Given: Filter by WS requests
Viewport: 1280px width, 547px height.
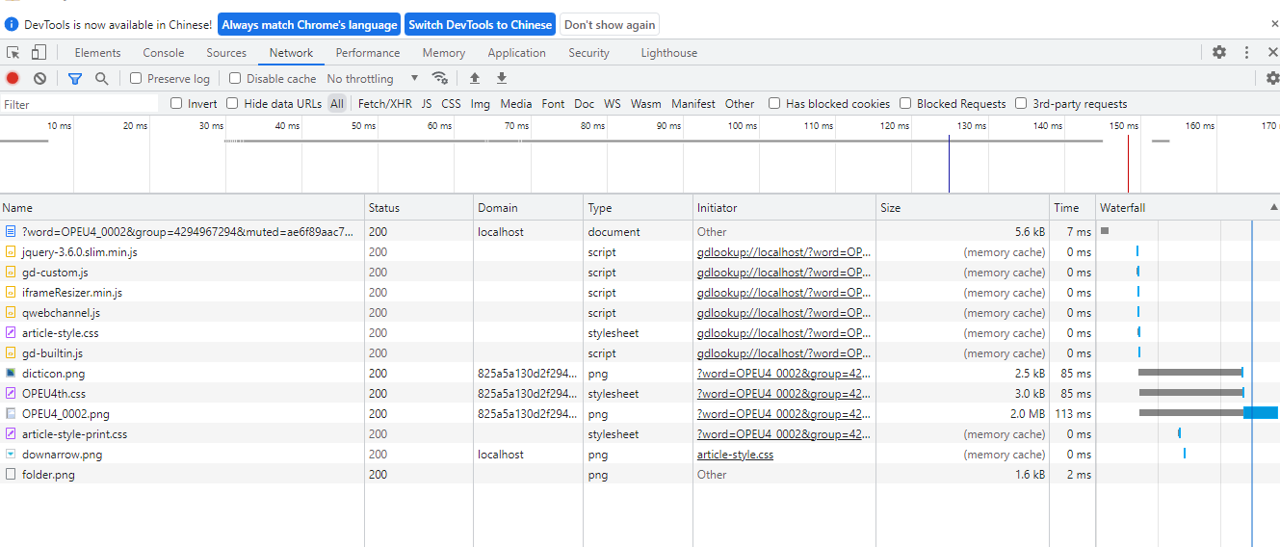Looking at the screenshot, I should click(613, 103).
